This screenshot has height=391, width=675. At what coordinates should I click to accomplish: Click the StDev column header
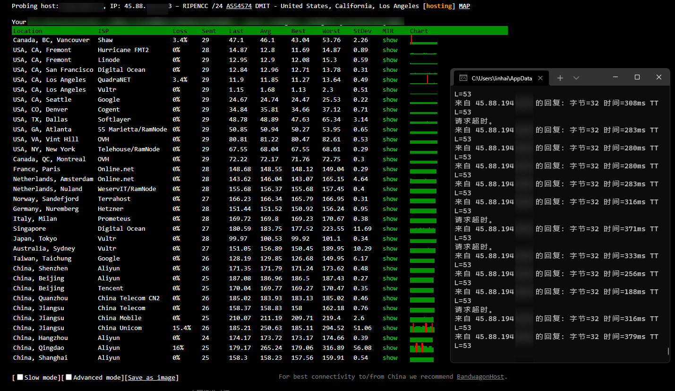(x=363, y=31)
